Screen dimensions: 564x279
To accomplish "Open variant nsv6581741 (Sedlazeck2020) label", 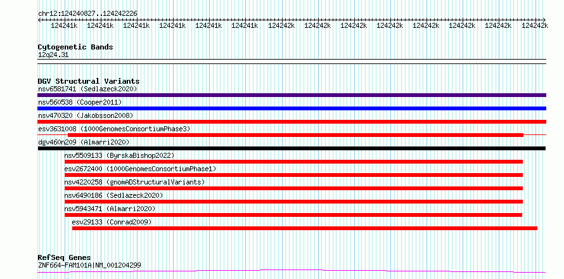I will [87, 89].
